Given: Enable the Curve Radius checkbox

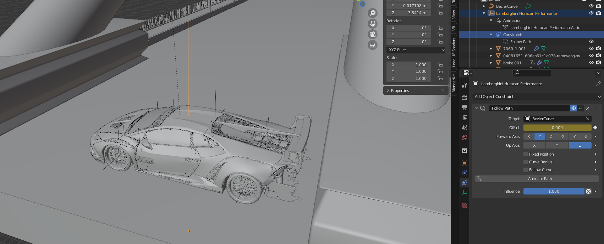Looking at the screenshot, I should [526, 162].
